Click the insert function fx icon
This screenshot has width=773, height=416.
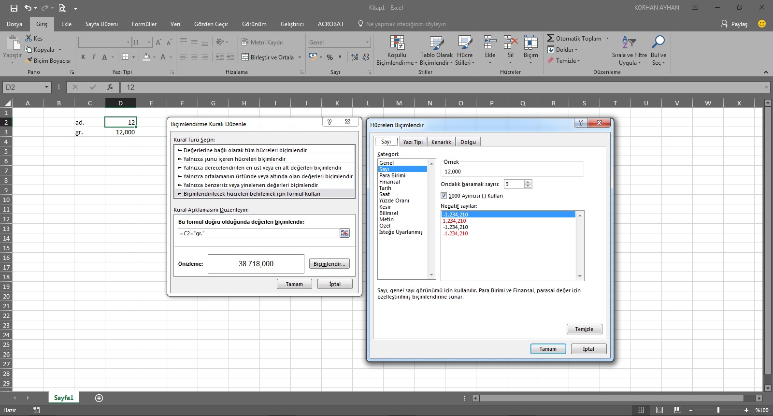[x=110, y=87]
